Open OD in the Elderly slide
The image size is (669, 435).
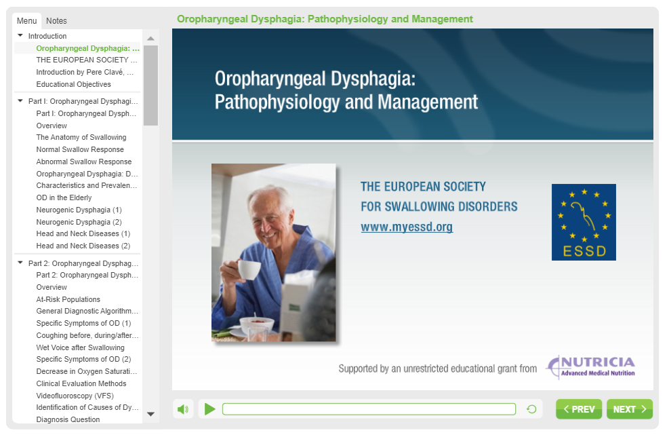[x=64, y=198]
